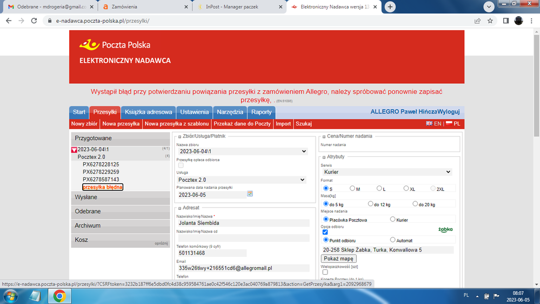This screenshot has width=540, height=304.
Task: Click the share page icon in address bar
Action: point(477,21)
